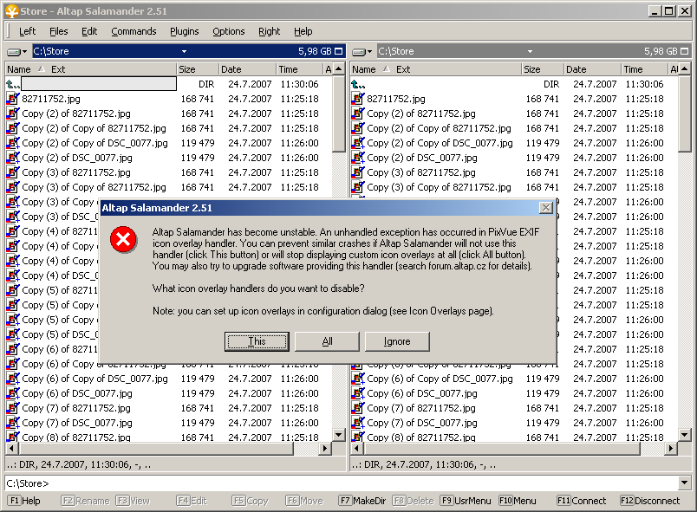Screen dimensions: 697x512
Task: Click left panel icon of 82711752.jpg
Action: (13, 99)
